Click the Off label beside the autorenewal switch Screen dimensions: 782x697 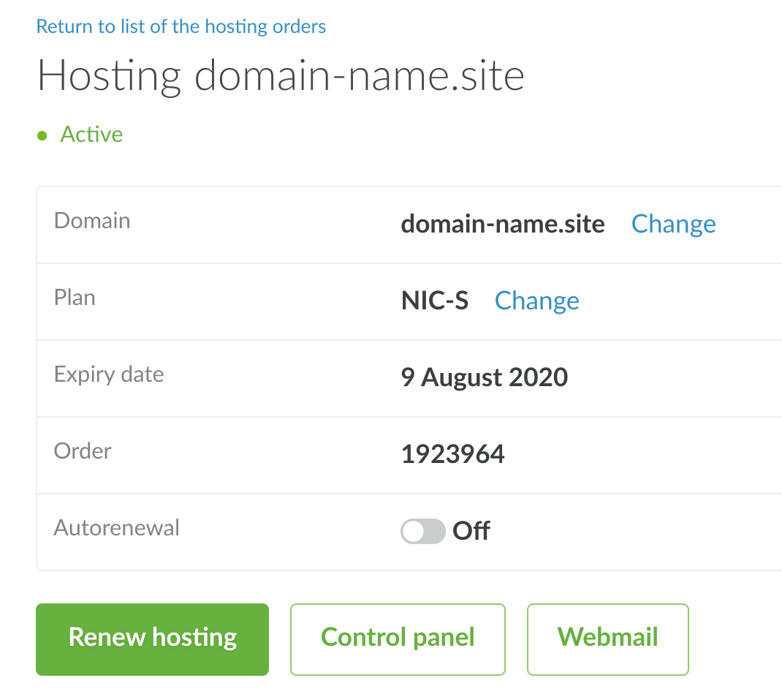point(471,531)
